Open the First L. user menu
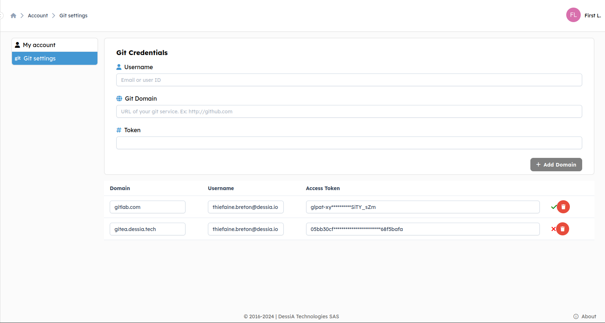 (x=592, y=16)
